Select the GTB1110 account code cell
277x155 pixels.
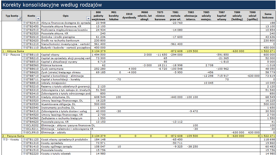[31, 47]
